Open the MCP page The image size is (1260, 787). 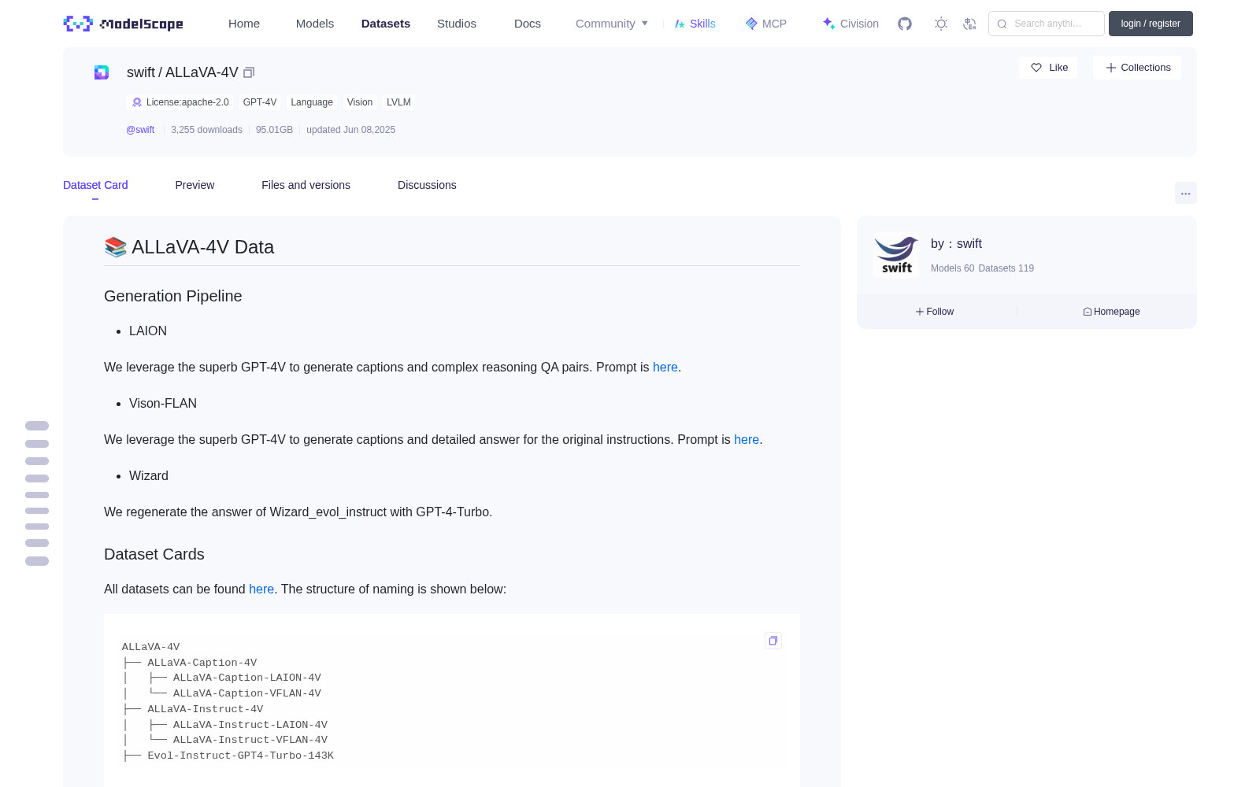[x=765, y=24]
